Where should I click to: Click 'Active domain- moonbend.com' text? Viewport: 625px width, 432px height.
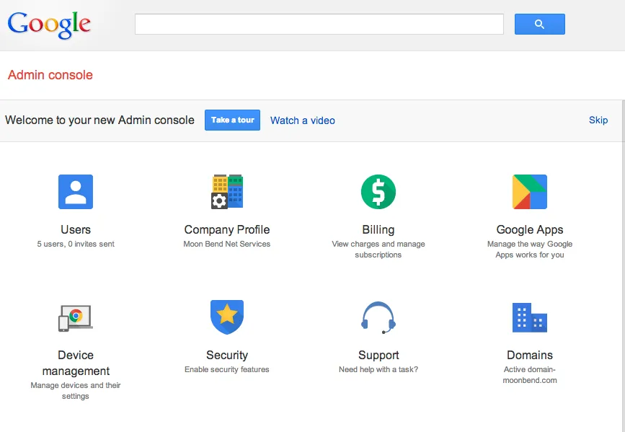[530, 375]
